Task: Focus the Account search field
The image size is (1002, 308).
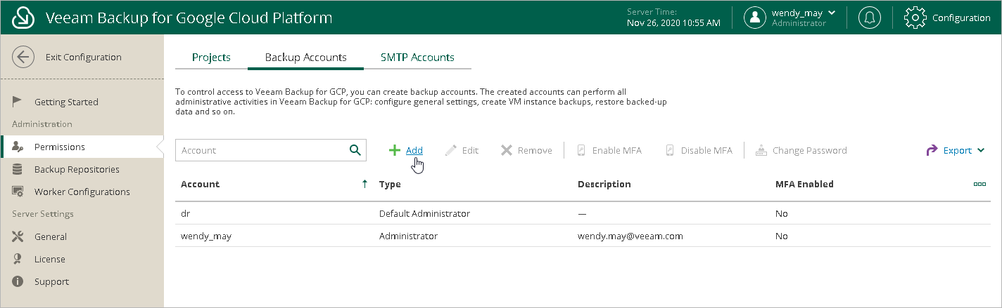Action: pyautogui.click(x=262, y=150)
